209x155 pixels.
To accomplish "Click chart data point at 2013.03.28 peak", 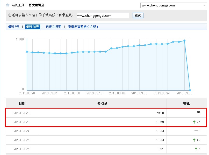I will click(x=184, y=40).
